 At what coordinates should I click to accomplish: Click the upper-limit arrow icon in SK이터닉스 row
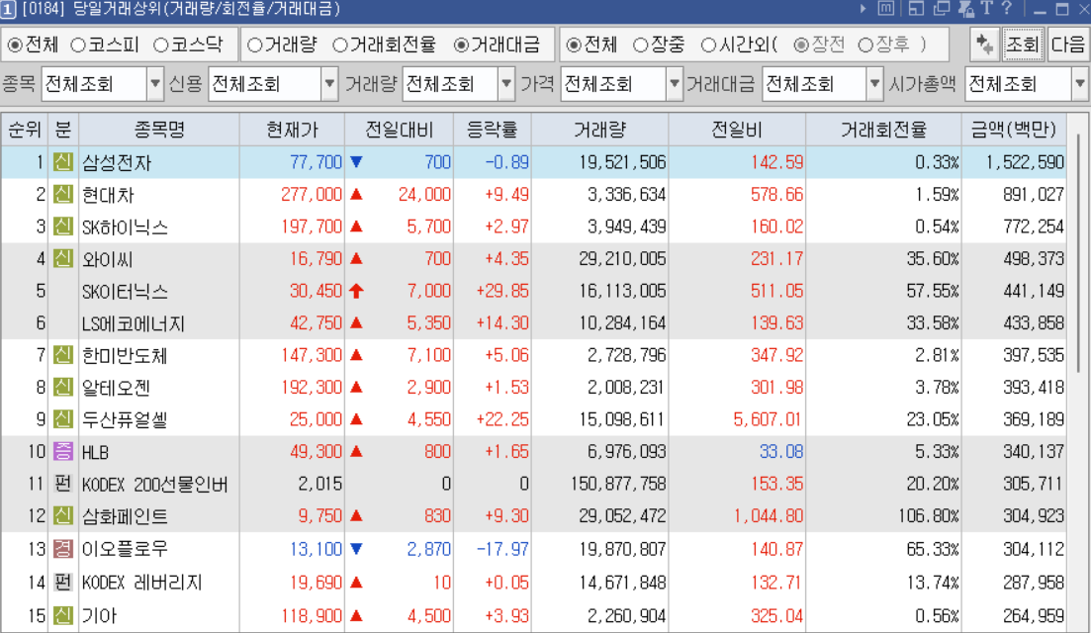pyautogui.click(x=356, y=291)
